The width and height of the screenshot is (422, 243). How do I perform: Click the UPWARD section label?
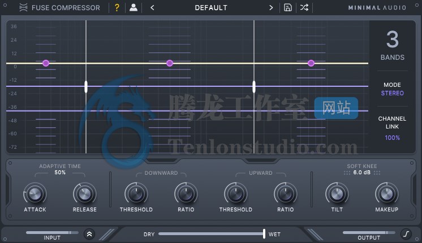click(x=261, y=173)
